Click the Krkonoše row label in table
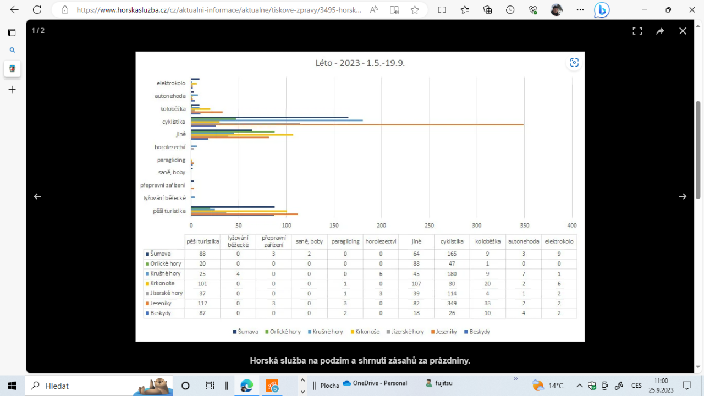Screen dimensions: 704x396 click(162, 283)
